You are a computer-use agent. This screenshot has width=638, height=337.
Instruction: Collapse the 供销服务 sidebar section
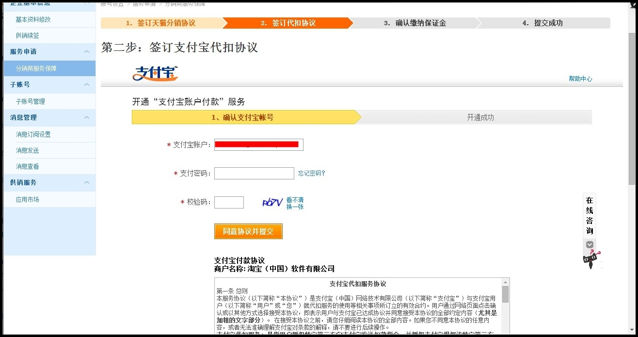(x=87, y=183)
